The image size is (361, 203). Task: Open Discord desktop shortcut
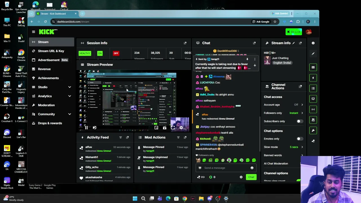[x=7, y=134]
